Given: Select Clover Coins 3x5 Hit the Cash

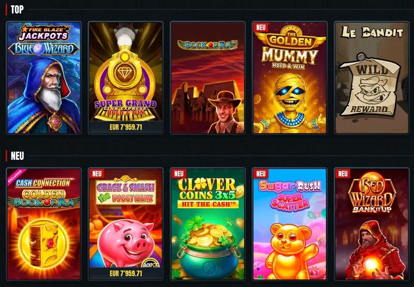Looking at the screenshot, I should click(x=208, y=224).
